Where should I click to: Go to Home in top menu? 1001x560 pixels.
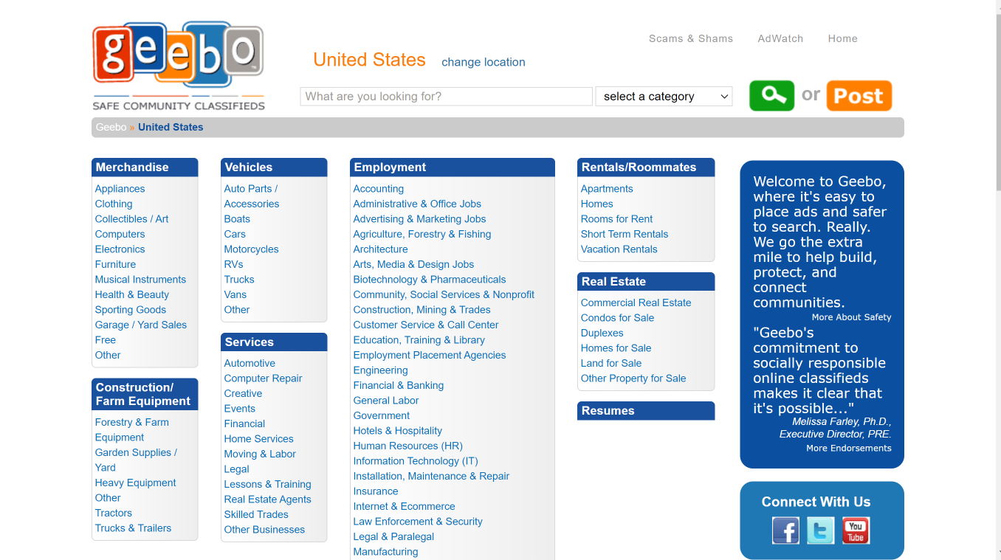[x=842, y=38]
